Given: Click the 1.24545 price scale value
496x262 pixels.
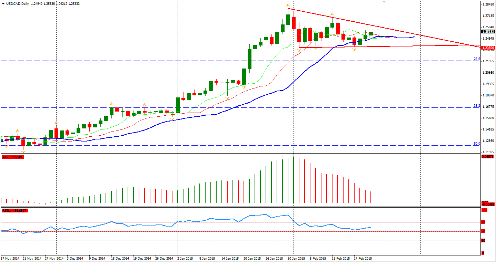Looking at the screenshot, I should (489, 39).
